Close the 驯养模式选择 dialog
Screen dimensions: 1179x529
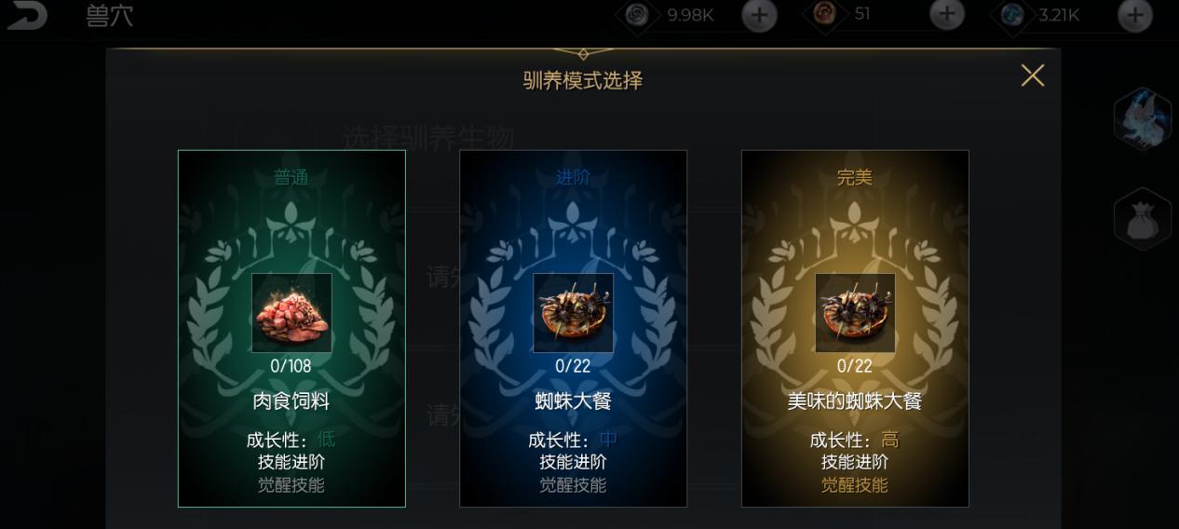click(x=1032, y=75)
